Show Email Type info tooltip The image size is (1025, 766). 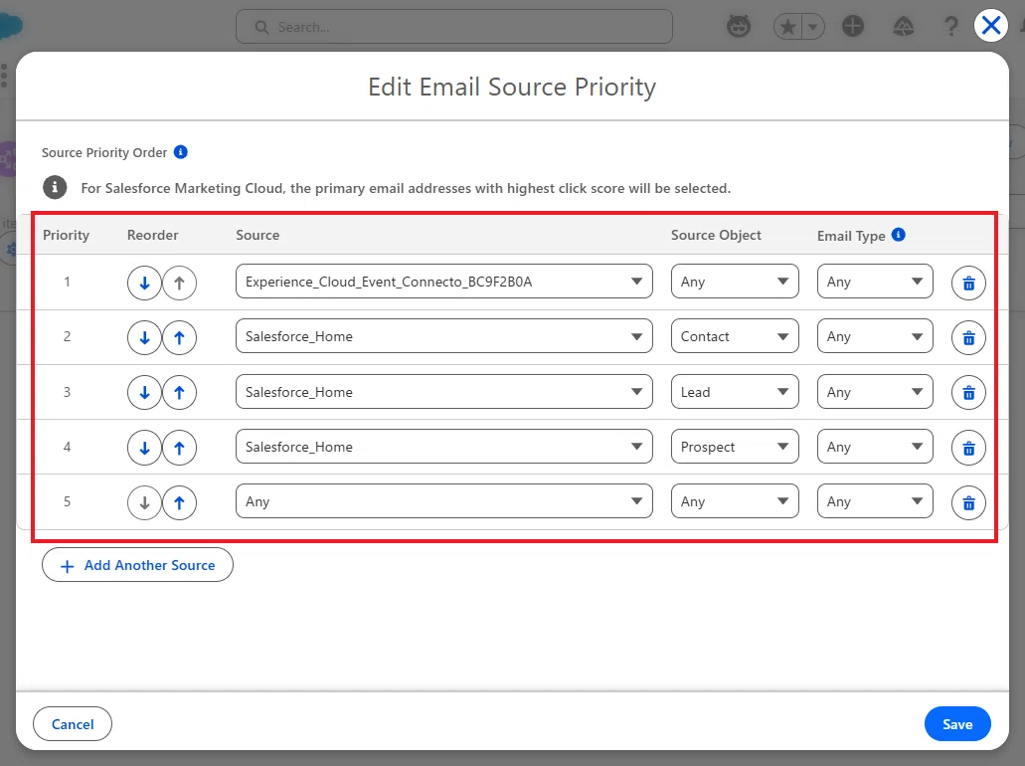pyautogui.click(x=898, y=234)
